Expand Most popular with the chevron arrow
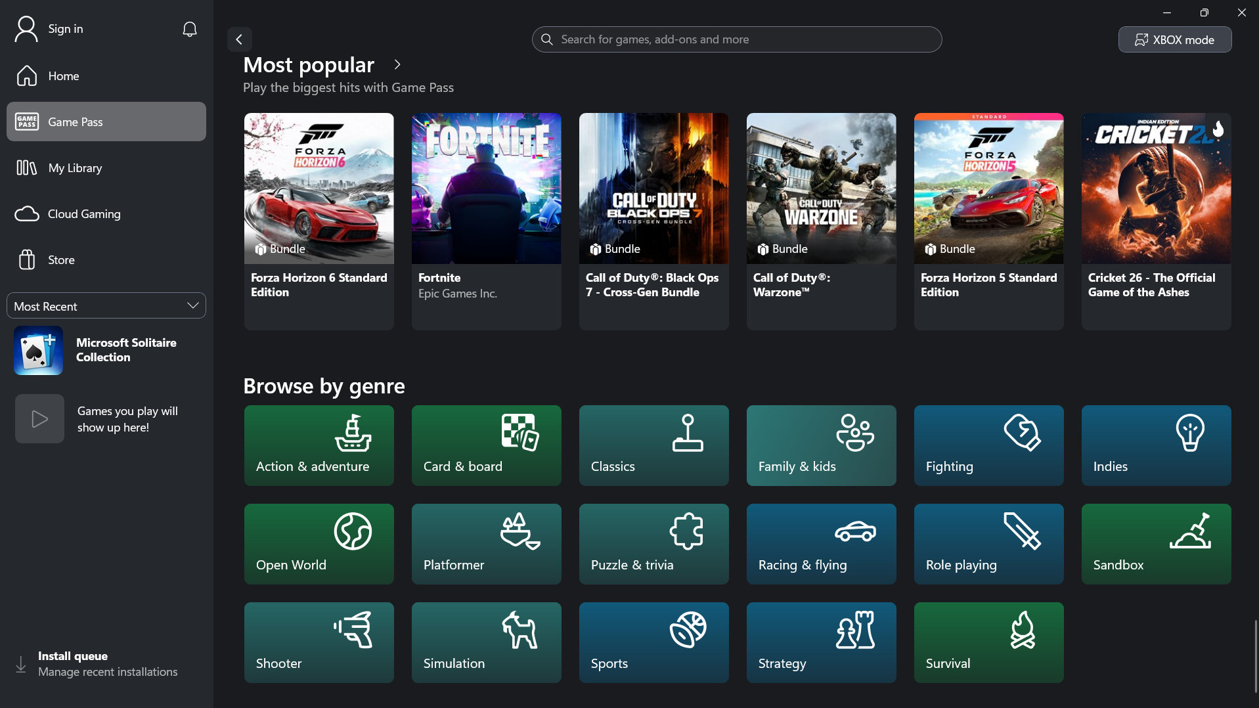The width and height of the screenshot is (1259, 708). click(397, 64)
